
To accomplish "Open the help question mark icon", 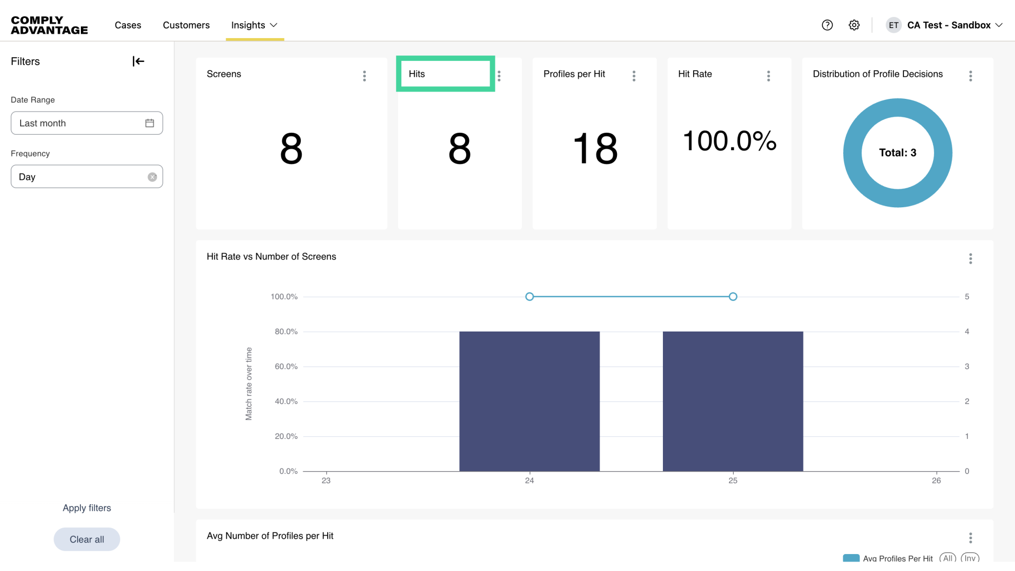I will (x=827, y=25).
